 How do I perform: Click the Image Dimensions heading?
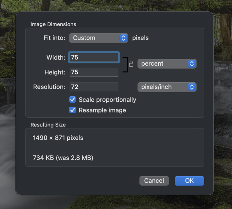click(x=53, y=24)
